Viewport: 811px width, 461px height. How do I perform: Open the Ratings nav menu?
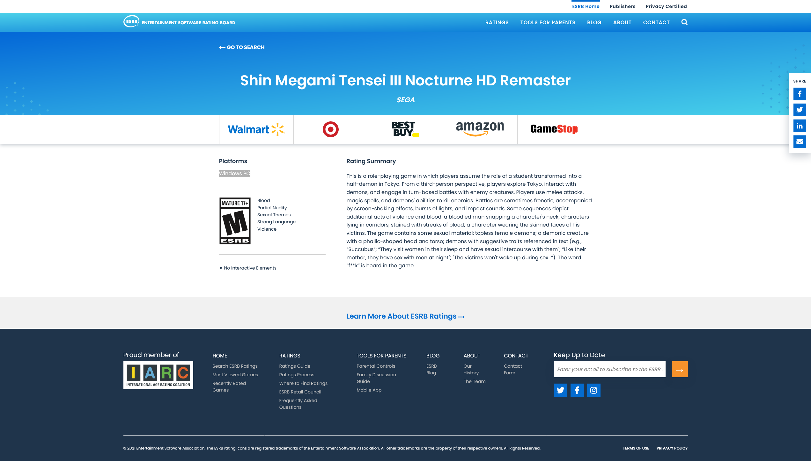pyautogui.click(x=497, y=22)
